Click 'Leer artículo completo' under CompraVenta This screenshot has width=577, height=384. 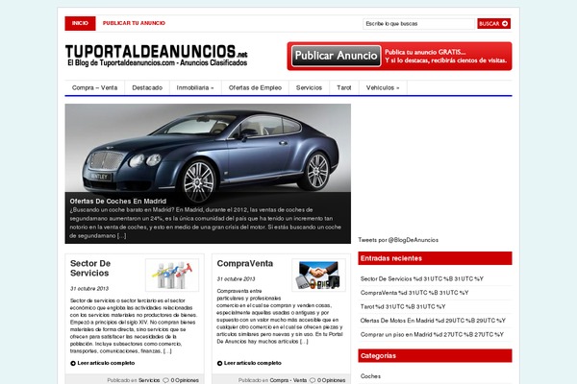(x=252, y=363)
